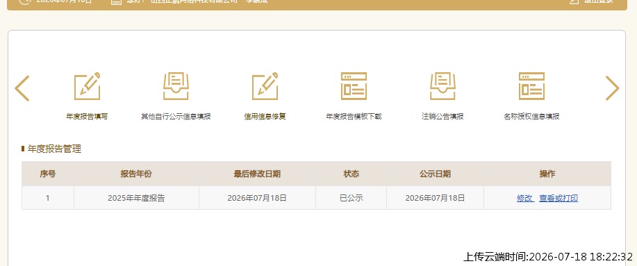Open the 信用信息修复 icon
Image resolution: width=637 pixels, height=266 pixels.
pyautogui.click(x=265, y=86)
